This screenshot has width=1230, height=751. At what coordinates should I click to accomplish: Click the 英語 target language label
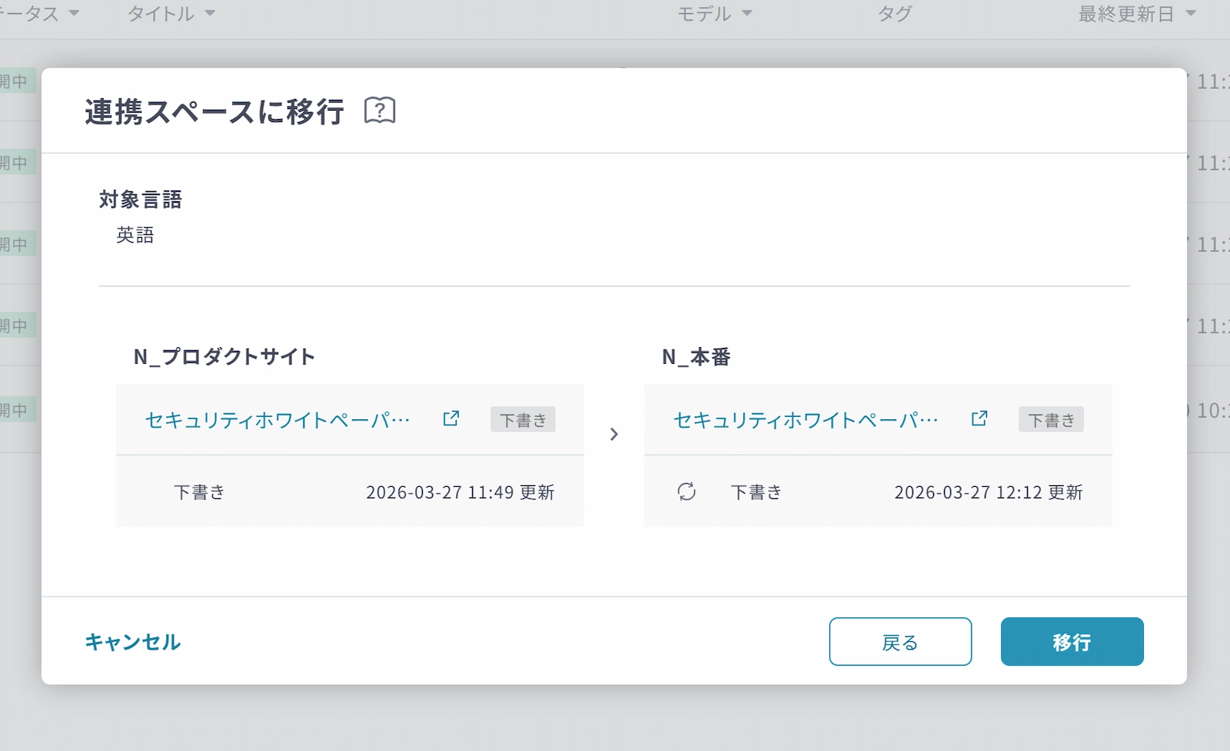click(135, 235)
